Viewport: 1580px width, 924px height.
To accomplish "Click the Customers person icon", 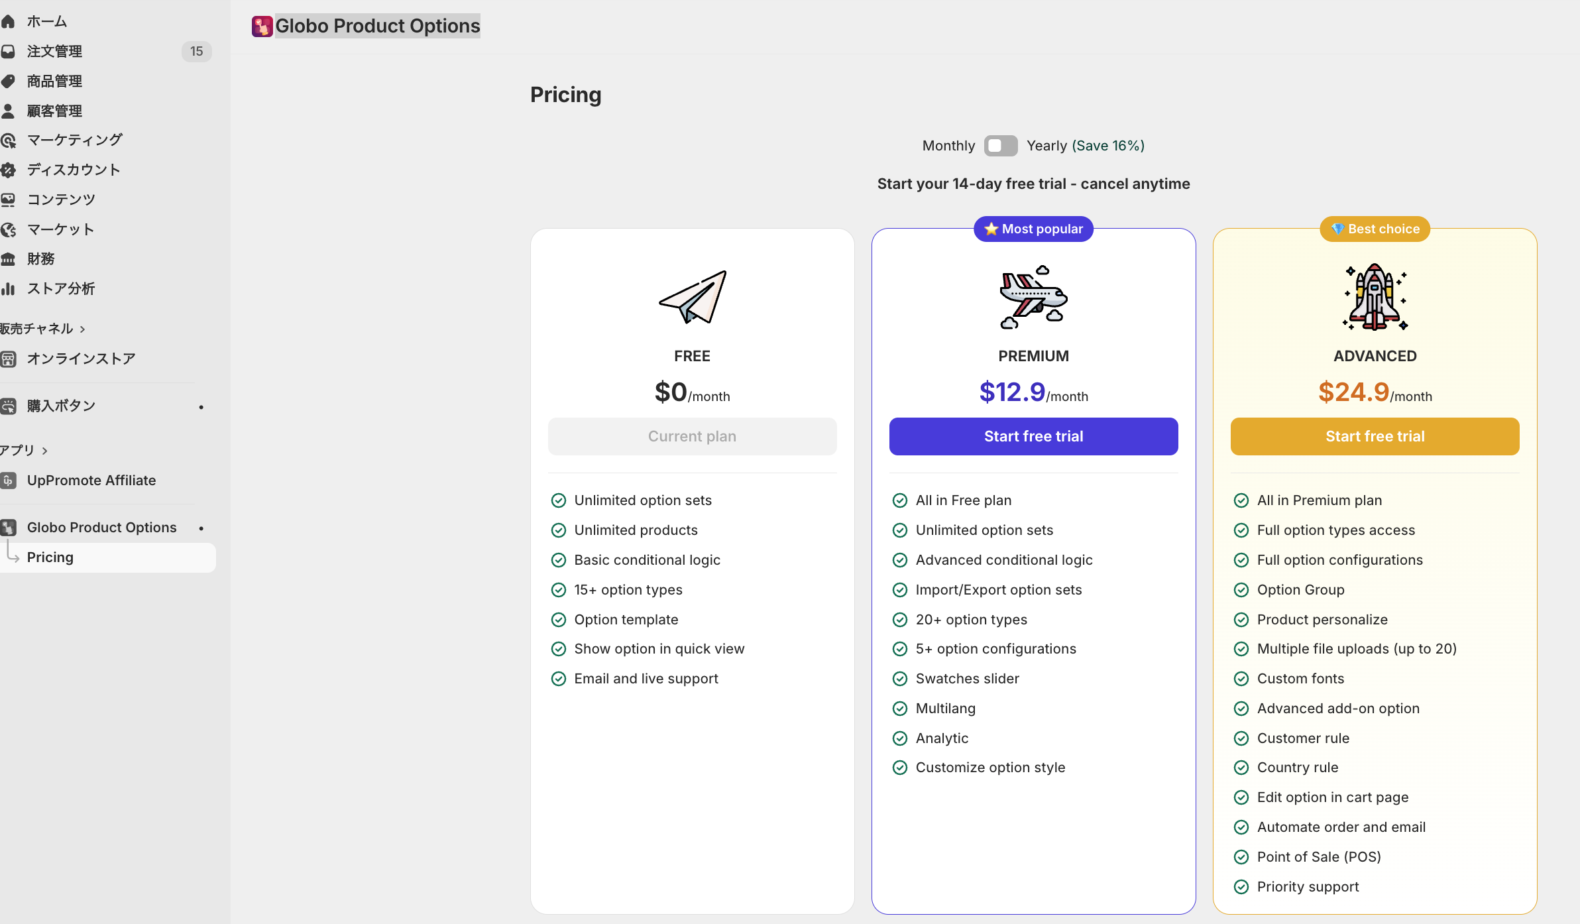I will tap(8, 111).
